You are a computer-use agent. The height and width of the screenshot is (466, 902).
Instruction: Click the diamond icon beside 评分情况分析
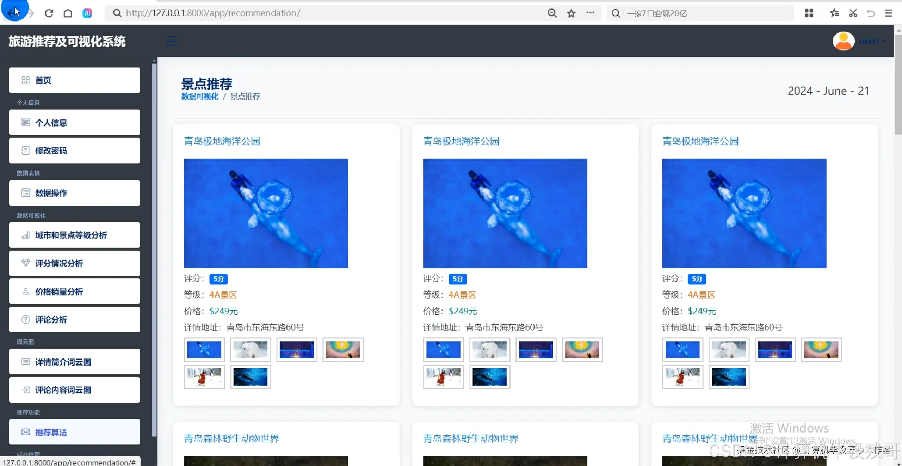click(26, 263)
